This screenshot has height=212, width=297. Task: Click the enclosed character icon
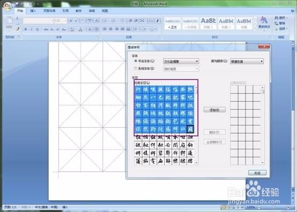[x=96, y=29]
